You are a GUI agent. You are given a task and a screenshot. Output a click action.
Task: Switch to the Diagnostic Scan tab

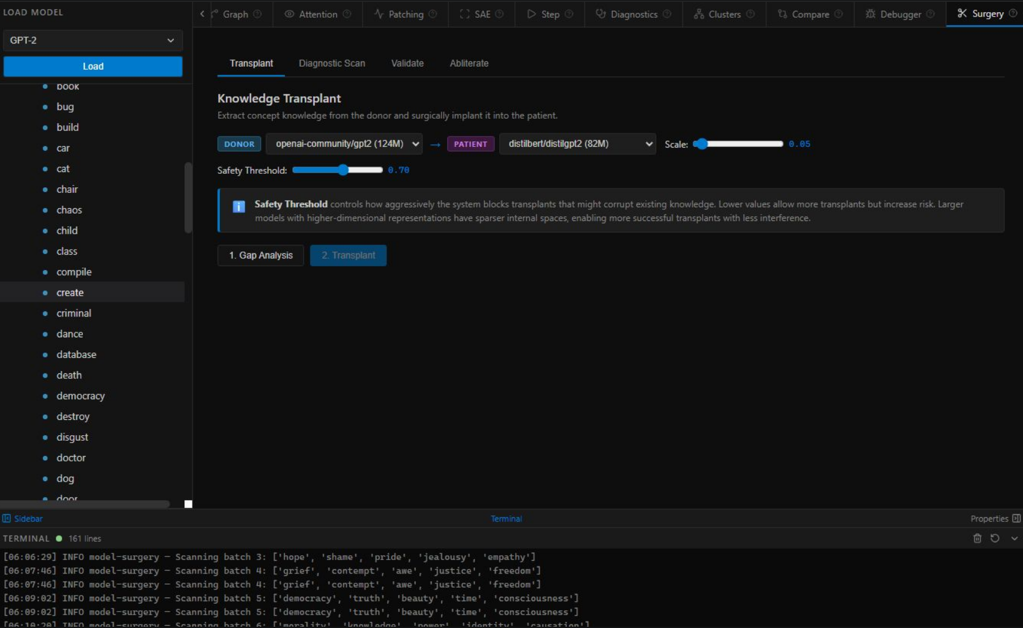point(331,64)
